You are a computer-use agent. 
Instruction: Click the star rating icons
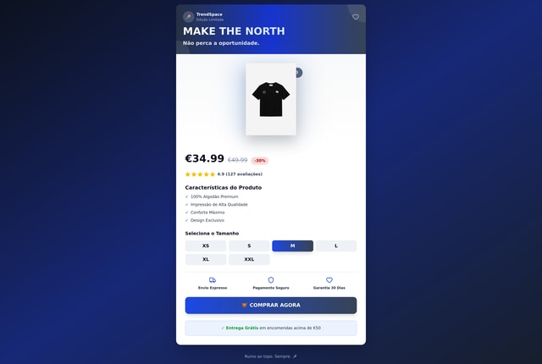coord(200,174)
